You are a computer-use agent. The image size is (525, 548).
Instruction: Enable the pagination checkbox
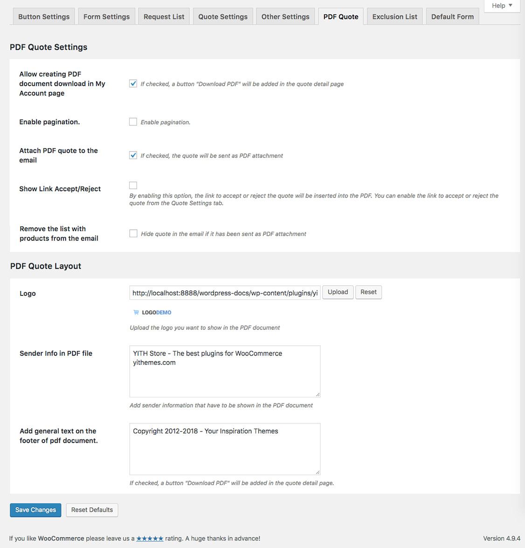(x=133, y=122)
